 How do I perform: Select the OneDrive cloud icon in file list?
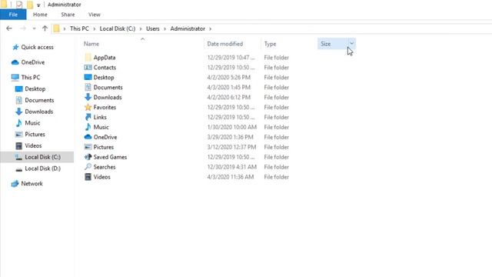[x=88, y=137]
